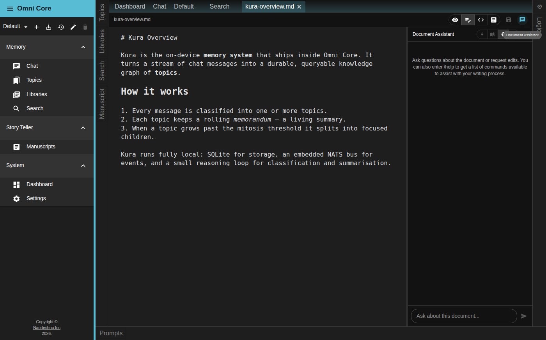Switch to the Default tab
The height and width of the screenshot is (340, 546).
coord(184,6)
